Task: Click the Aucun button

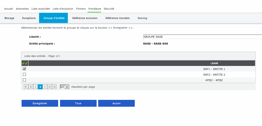Action: tap(116, 103)
